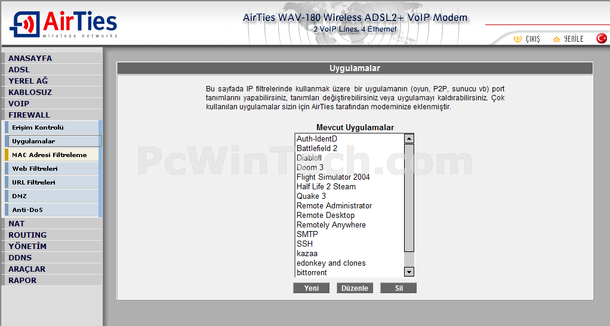Viewport: 610px width, 326px height.
Task: Click the YENİLE home icon
Action: [556, 39]
